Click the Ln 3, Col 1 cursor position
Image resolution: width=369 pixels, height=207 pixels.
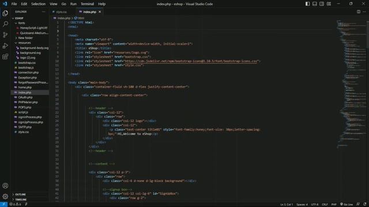click(287, 205)
